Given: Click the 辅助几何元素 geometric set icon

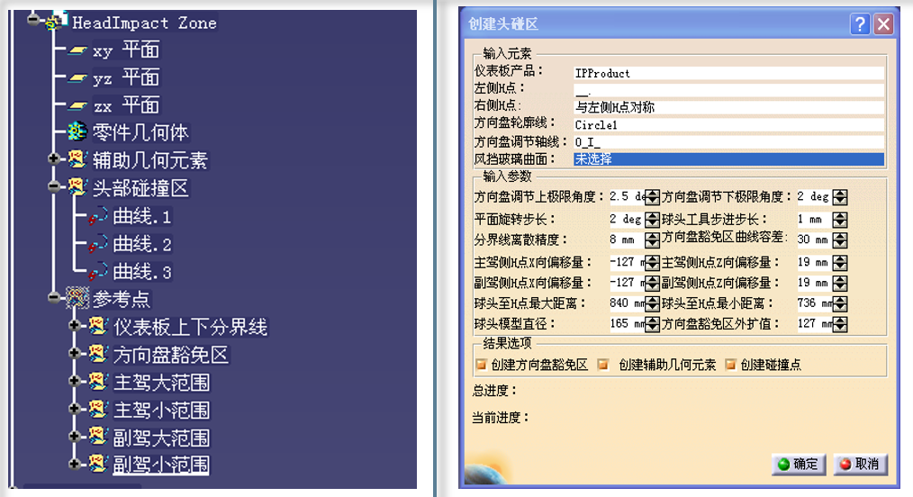Looking at the screenshot, I should [77, 159].
